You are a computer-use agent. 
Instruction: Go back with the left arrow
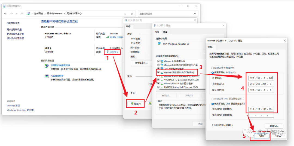5,14
